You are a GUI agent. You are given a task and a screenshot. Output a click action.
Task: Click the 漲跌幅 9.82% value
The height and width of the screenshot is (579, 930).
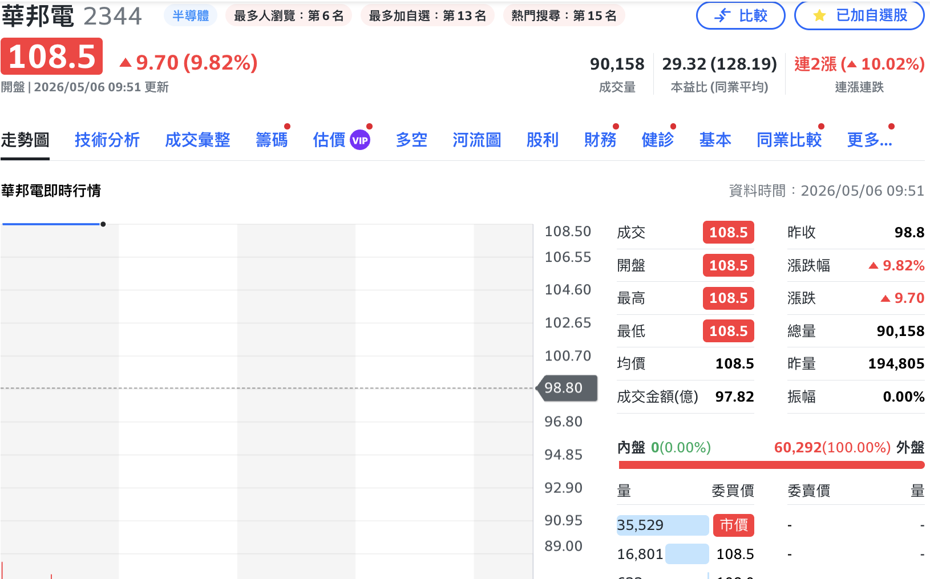(x=896, y=265)
